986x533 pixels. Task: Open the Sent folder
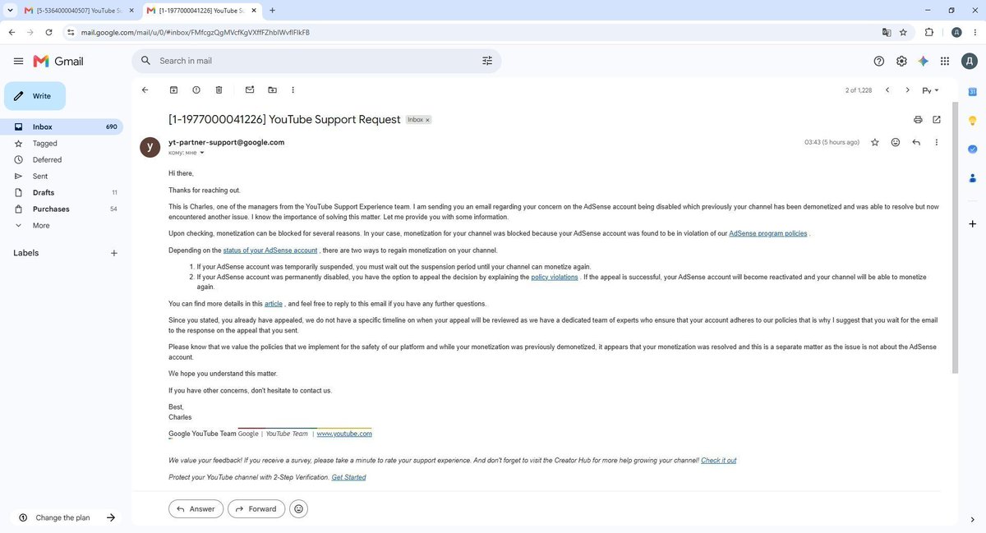[x=62, y=176]
